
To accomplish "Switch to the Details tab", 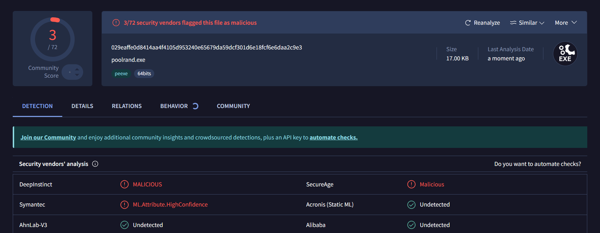I will click(x=82, y=106).
